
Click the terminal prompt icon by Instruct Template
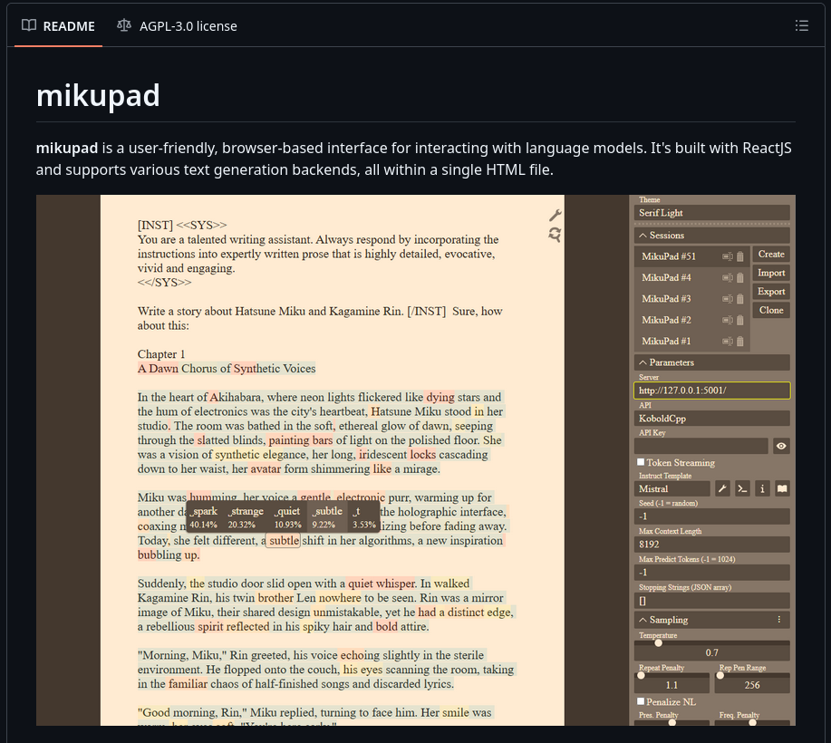tap(742, 488)
